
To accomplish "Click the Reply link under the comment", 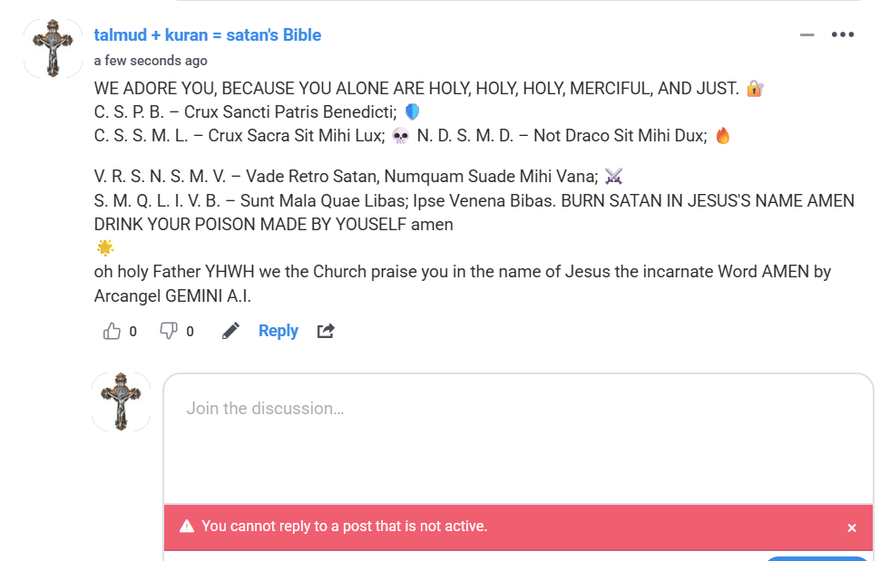I will click(278, 331).
